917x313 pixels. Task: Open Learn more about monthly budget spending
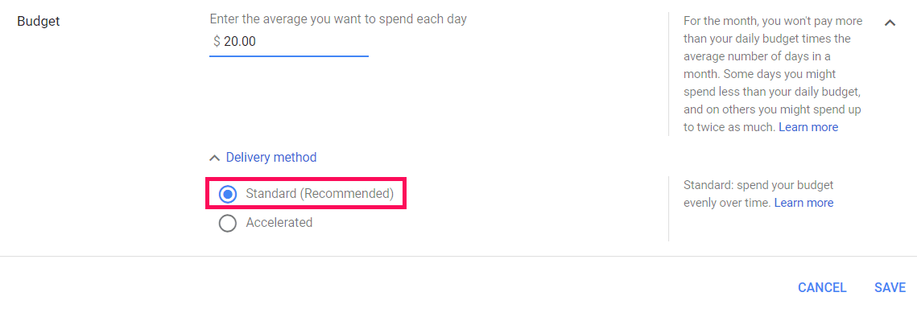click(808, 127)
